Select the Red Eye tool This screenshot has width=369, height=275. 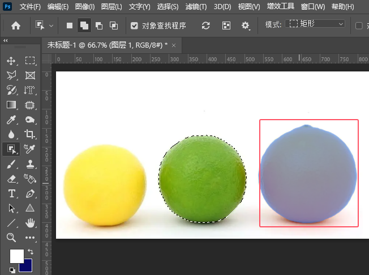[29, 120]
